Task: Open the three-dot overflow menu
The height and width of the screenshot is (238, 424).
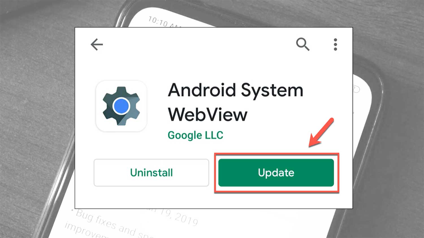Action: (x=335, y=45)
